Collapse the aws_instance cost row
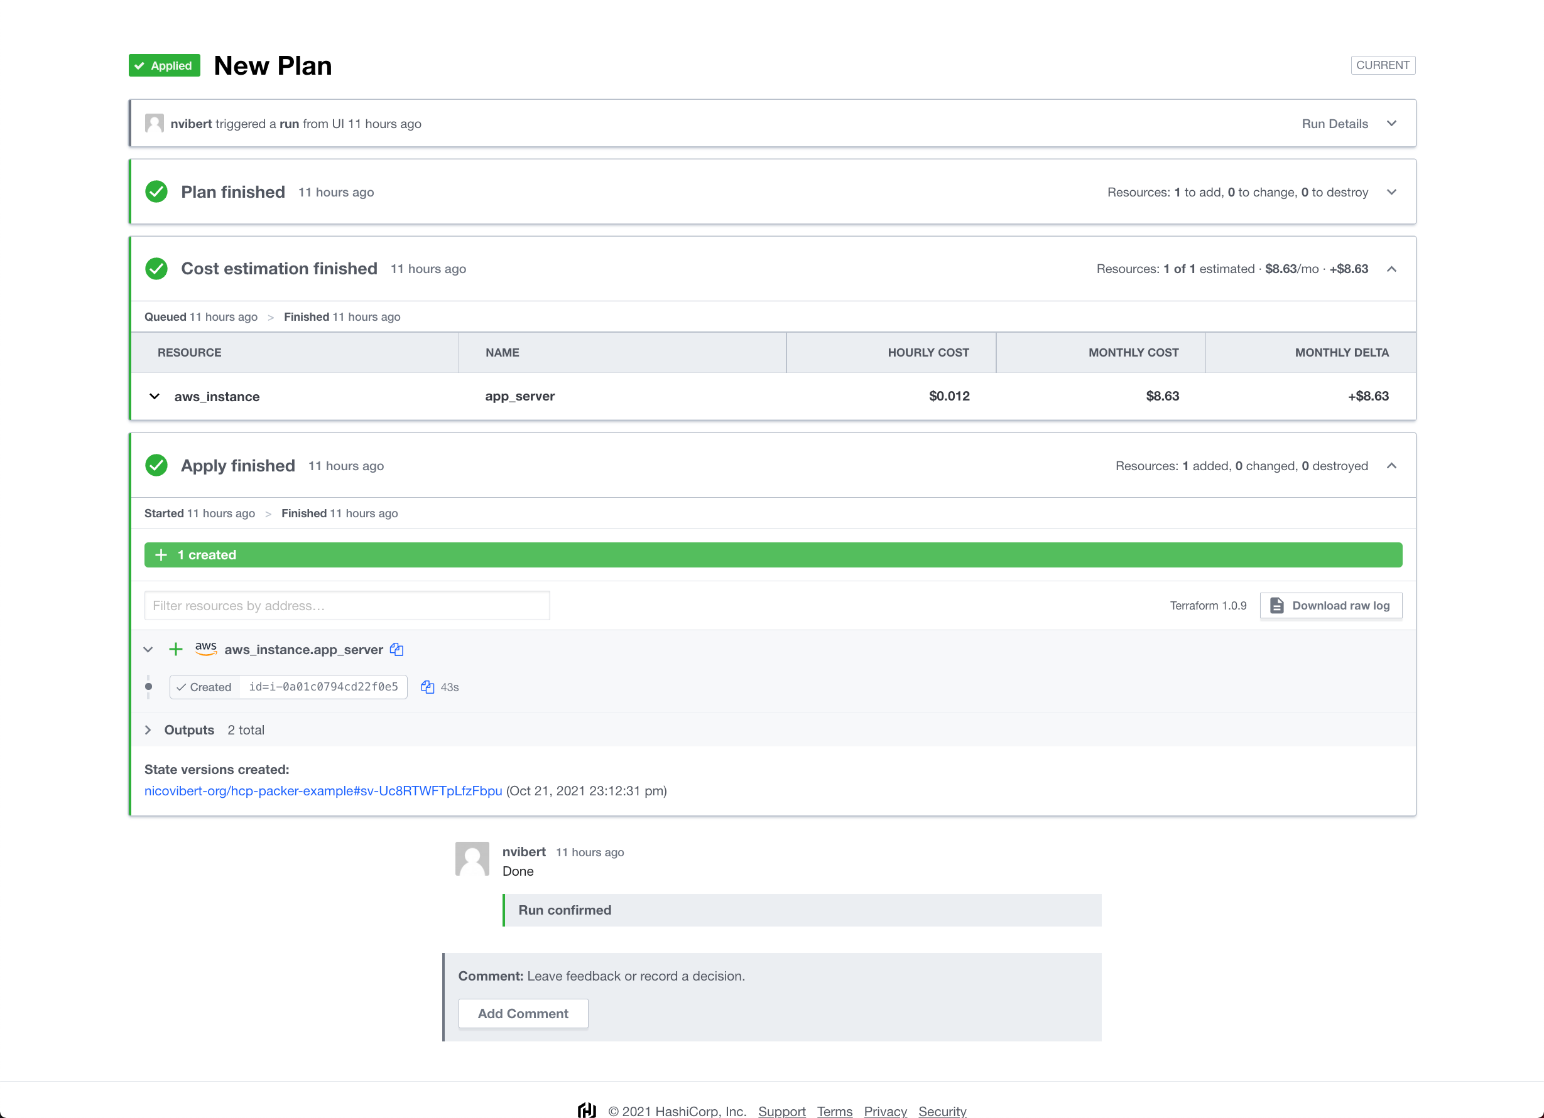This screenshot has width=1544, height=1118. [155, 396]
